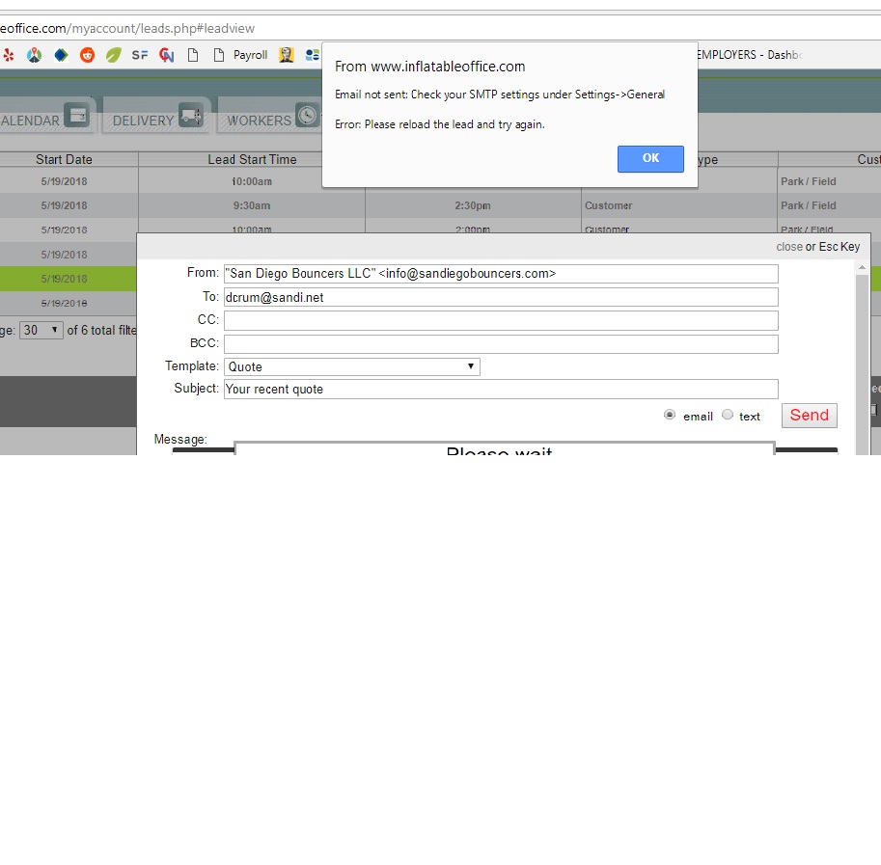The height and width of the screenshot is (865, 881).
Task: Open the Yelp bookmark icon
Action: pos(9,55)
